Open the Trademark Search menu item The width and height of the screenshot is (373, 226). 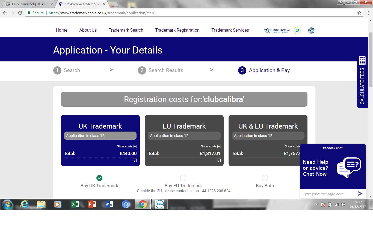point(126,30)
